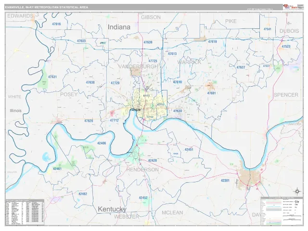Select the 'Illinois' state label
The width and height of the screenshot is (308, 231).
click(15, 111)
